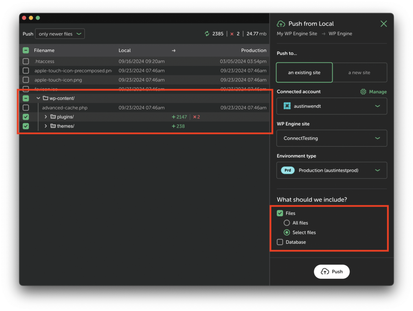
Task: Click the cloud upload icon beside Push from Local
Action: (281, 24)
